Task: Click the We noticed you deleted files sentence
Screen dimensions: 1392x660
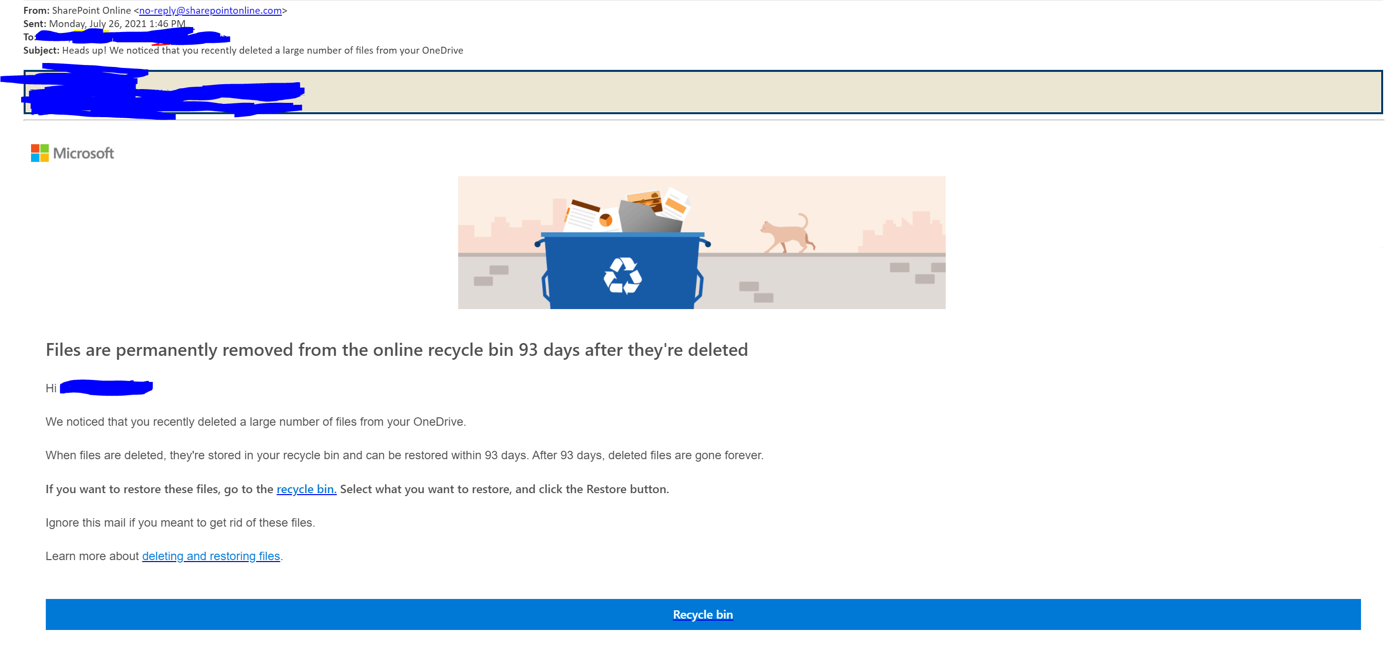Action: click(255, 421)
